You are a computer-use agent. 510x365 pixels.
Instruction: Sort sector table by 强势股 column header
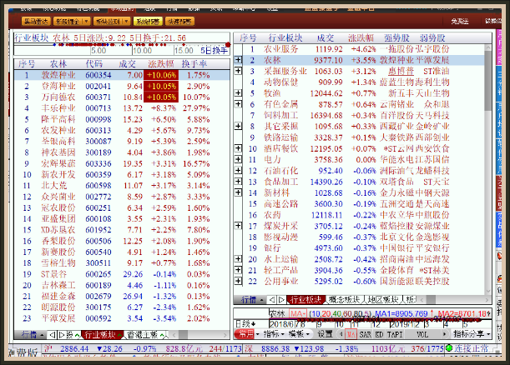396,38
